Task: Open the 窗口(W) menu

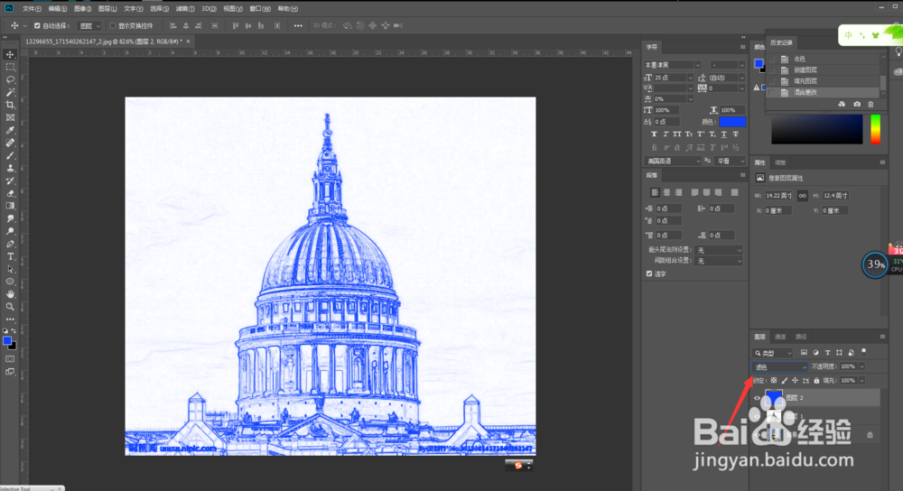Action: click(x=260, y=9)
